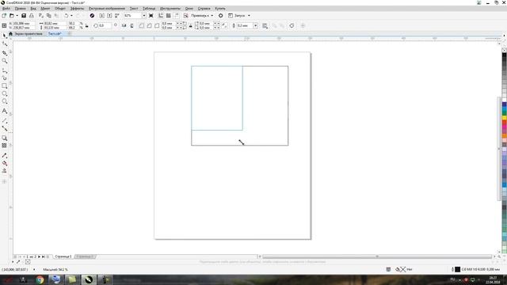Select the Zoom magnifier tool
This screenshot has height=285, width=507.
pos(5,61)
